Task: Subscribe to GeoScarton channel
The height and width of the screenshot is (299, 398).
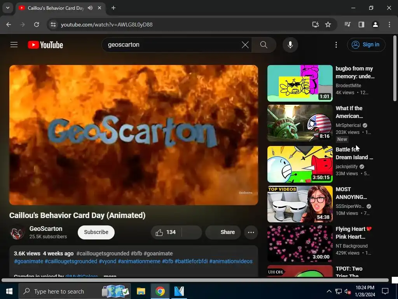Action: (x=96, y=232)
